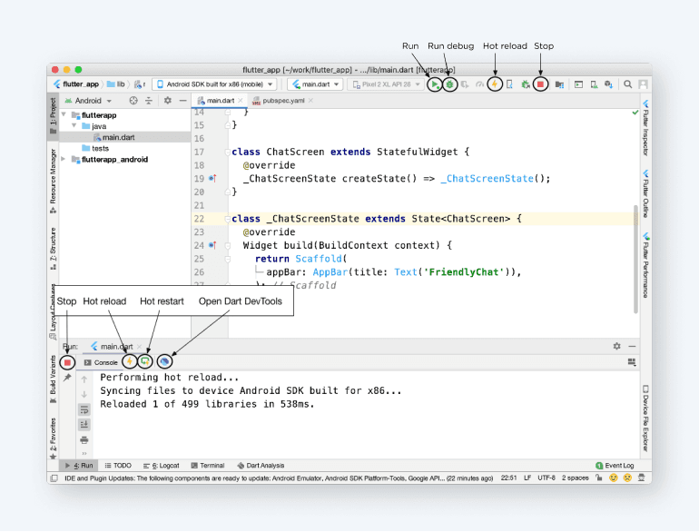Image resolution: width=699 pixels, height=532 pixels.
Task: Toggle the lock read-only icon in status bar
Action: (x=599, y=478)
